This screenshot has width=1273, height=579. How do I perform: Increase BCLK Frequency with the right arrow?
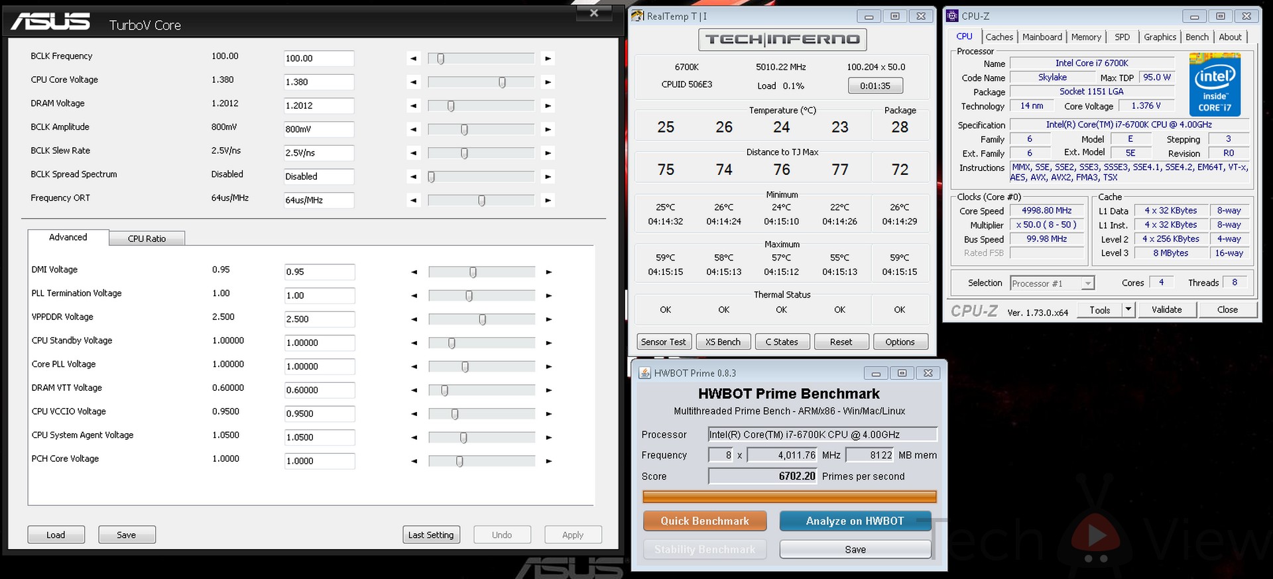pos(548,58)
